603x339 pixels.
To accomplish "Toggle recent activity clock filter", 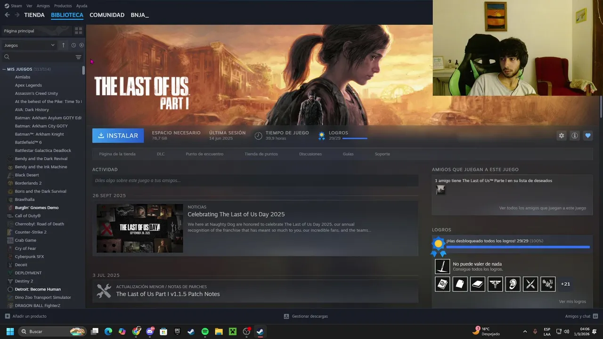I will (x=73, y=45).
